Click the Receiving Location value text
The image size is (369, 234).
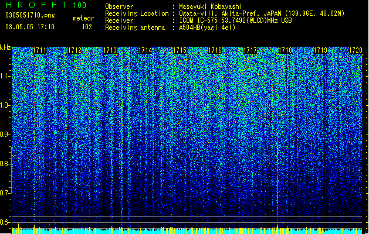pyautogui.click(x=262, y=13)
